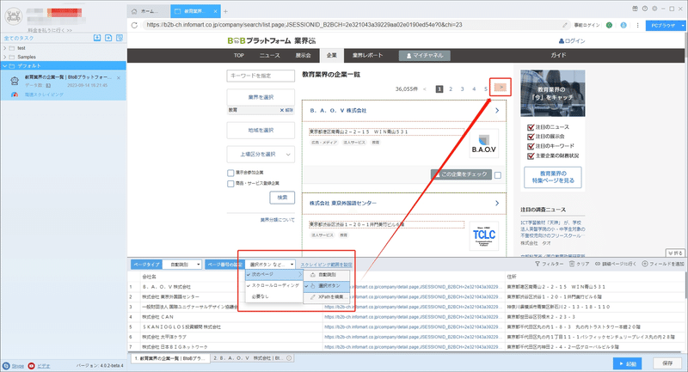Open the ニュース nav item
688x372 pixels.
(269, 55)
